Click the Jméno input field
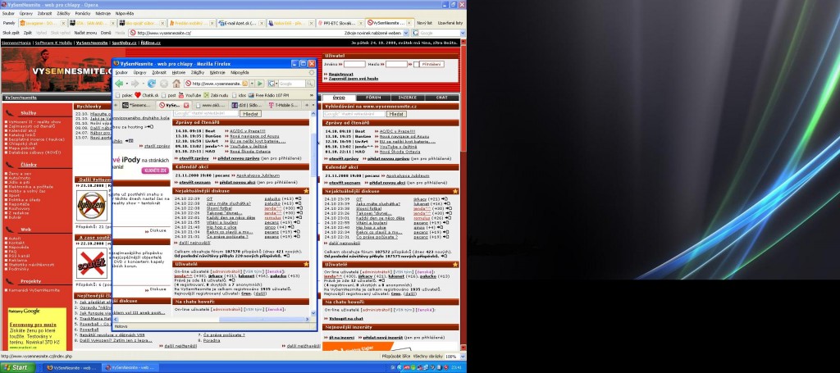 (354, 64)
